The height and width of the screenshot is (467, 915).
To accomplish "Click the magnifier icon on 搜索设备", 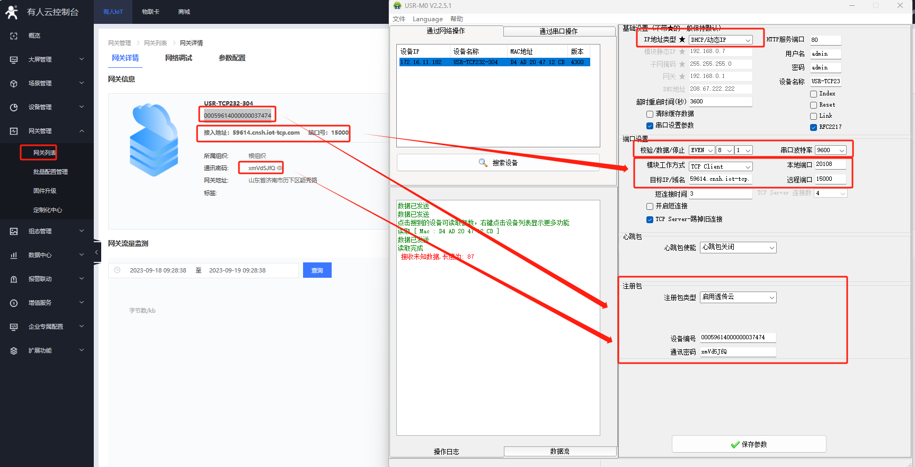I will (483, 163).
